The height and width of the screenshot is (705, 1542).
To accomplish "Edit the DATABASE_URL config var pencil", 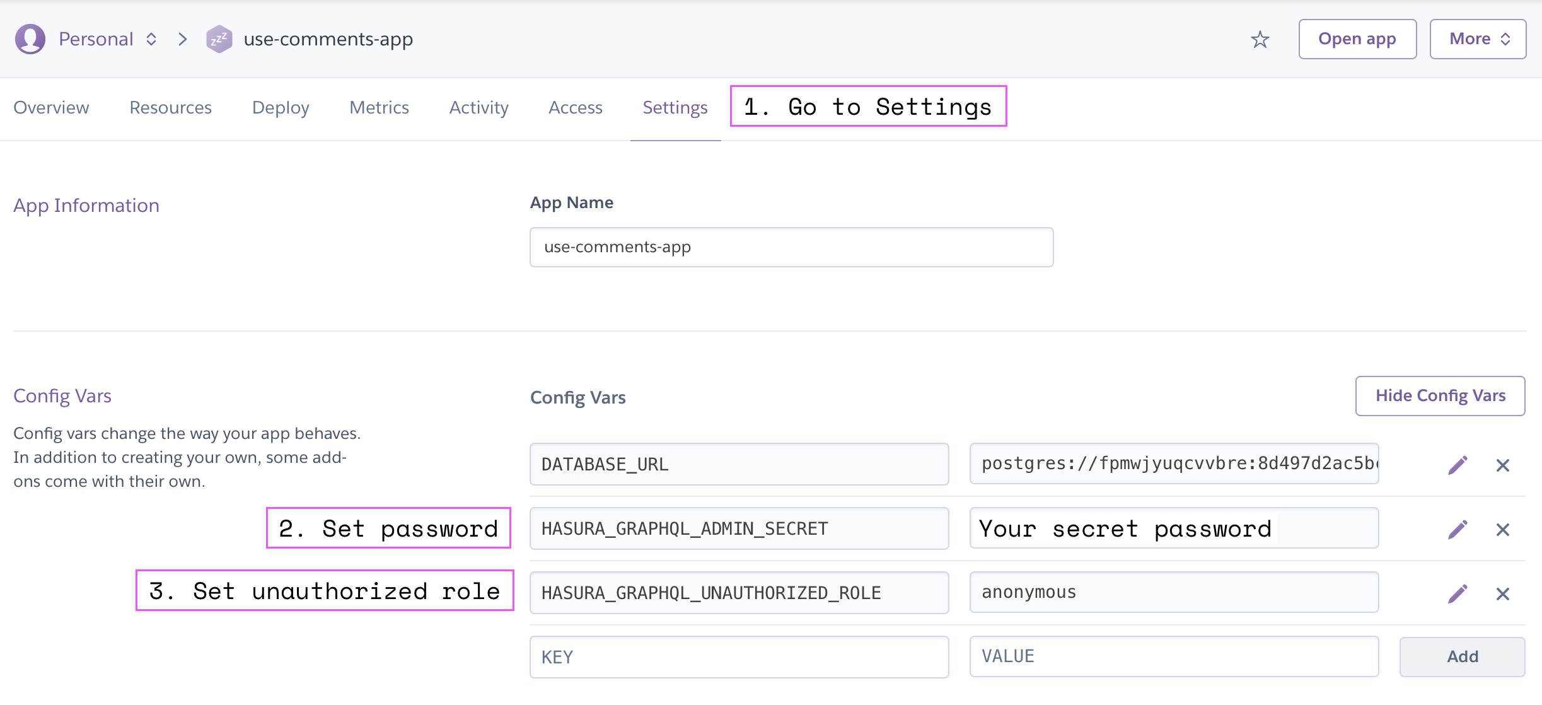I will (x=1458, y=465).
